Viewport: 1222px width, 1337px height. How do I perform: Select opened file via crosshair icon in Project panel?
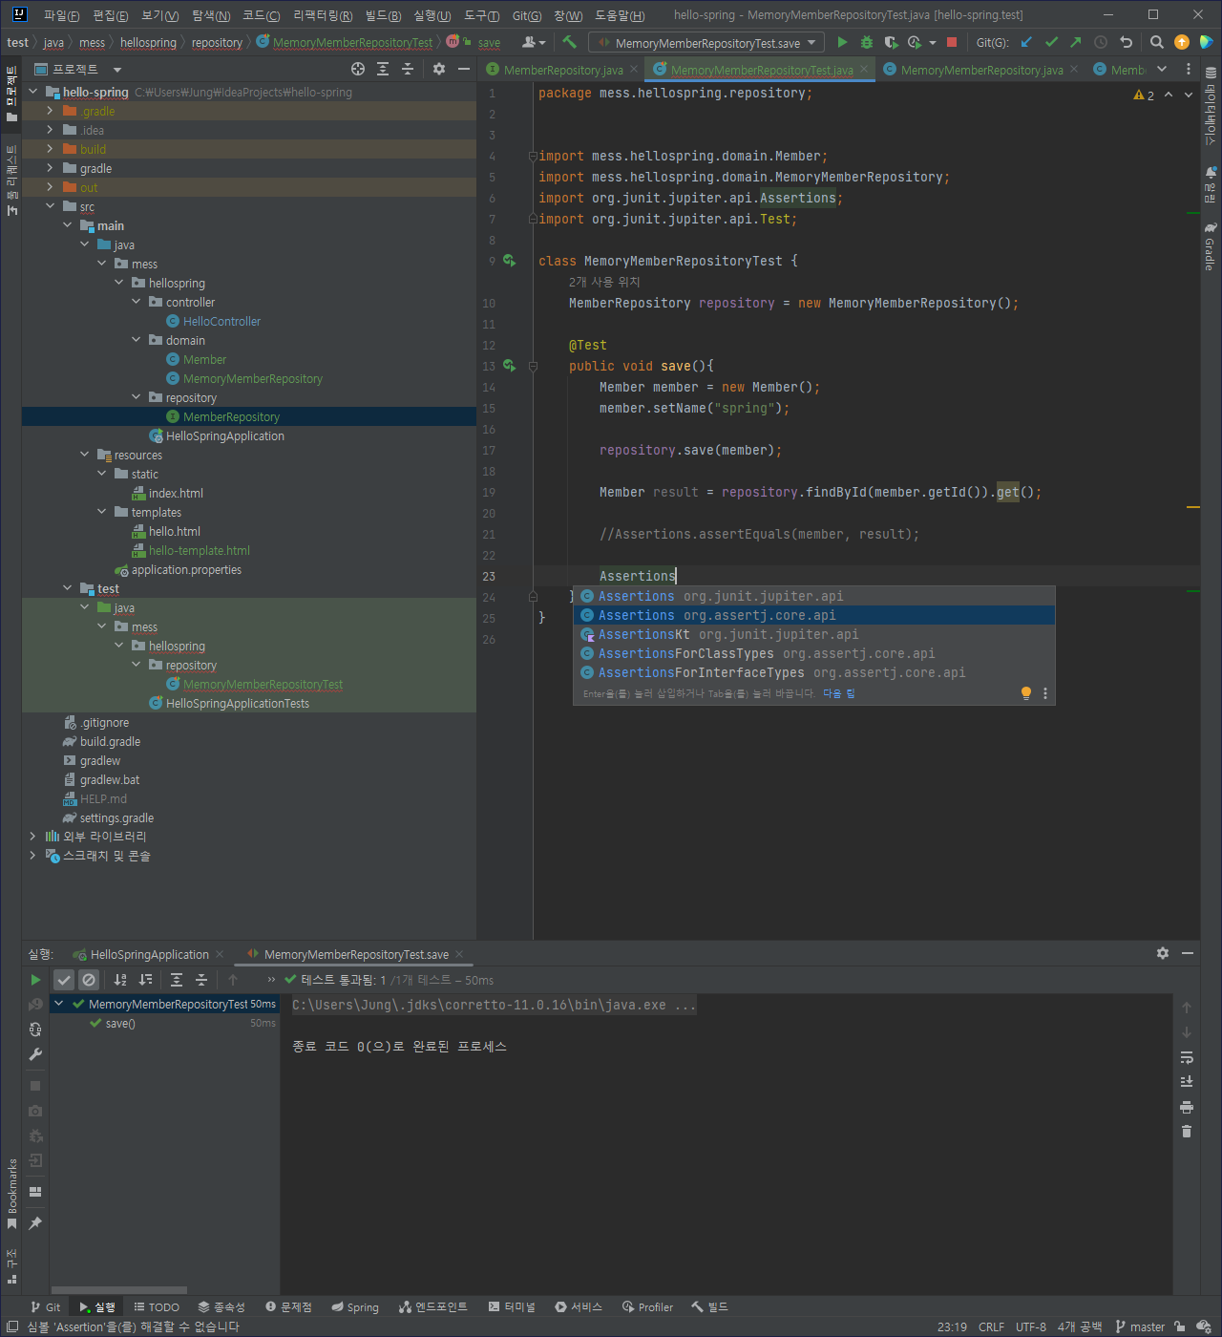(x=358, y=69)
